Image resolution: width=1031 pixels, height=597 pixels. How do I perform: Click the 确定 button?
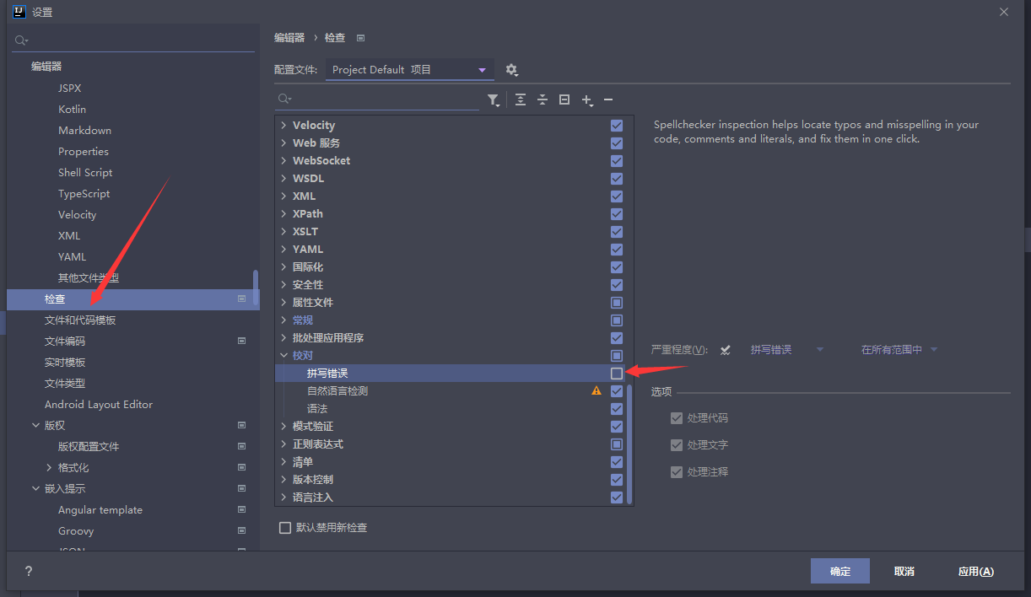(840, 571)
